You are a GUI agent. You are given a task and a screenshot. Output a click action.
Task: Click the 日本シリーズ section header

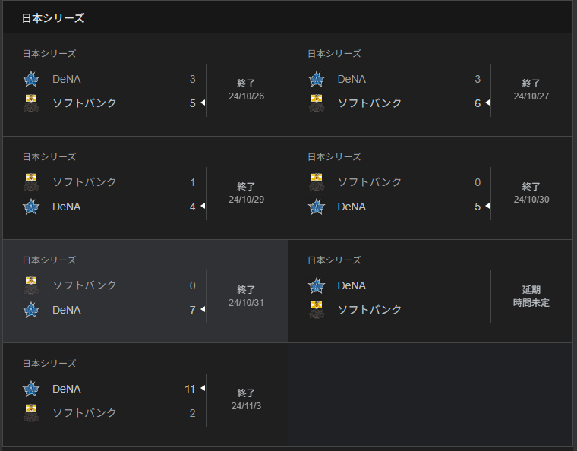(x=53, y=17)
